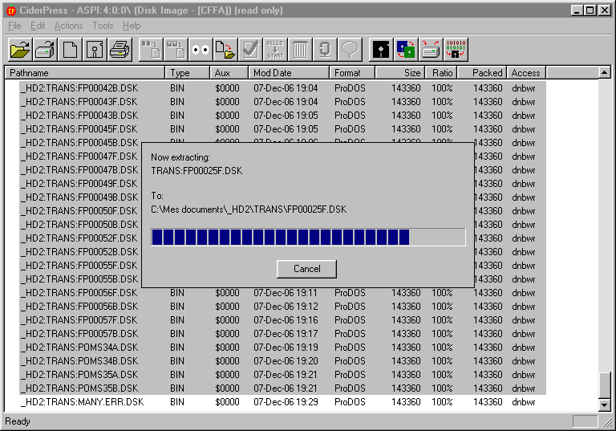This screenshot has width=616, height=431.
Task: Sort by the Packed column header
Action: [x=482, y=73]
